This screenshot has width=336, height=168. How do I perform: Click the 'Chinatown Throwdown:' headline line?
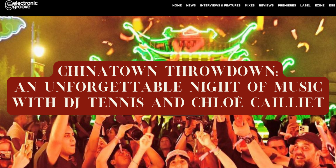[168, 71]
